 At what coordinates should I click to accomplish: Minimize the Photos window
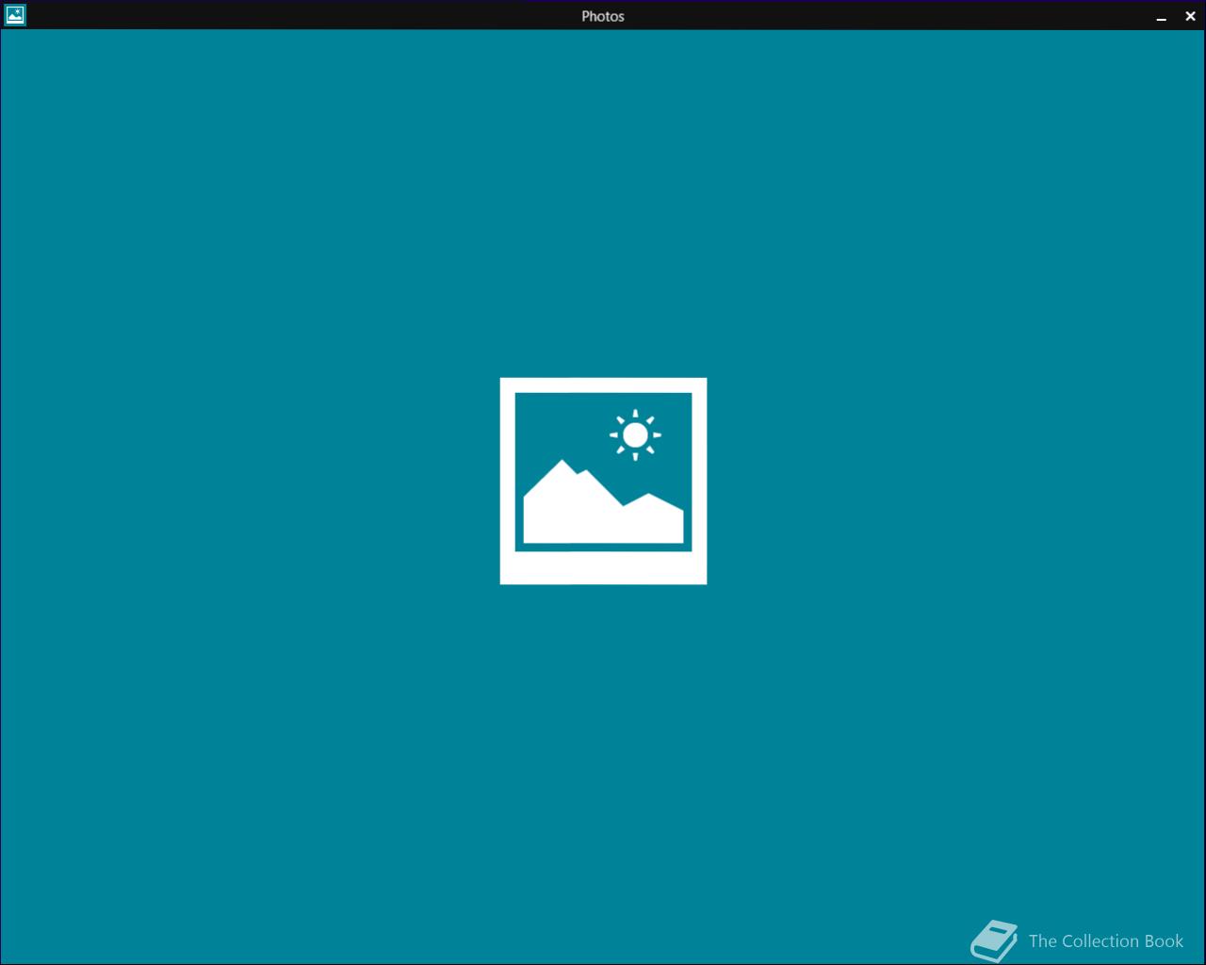pyautogui.click(x=1162, y=16)
